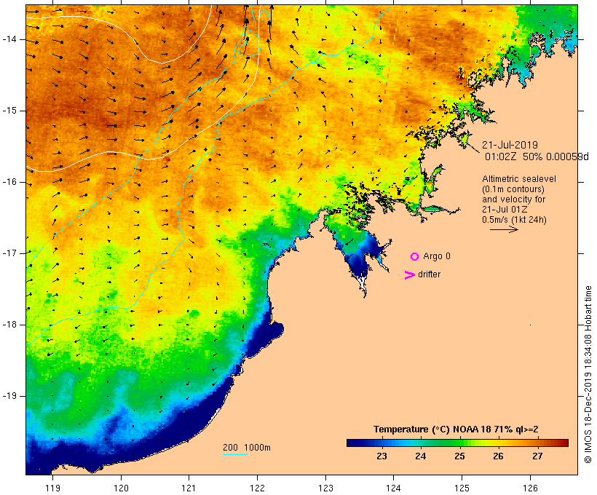Click the 23 label on the temperature scale
597x495 pixels.
click(x=382, y=456)
